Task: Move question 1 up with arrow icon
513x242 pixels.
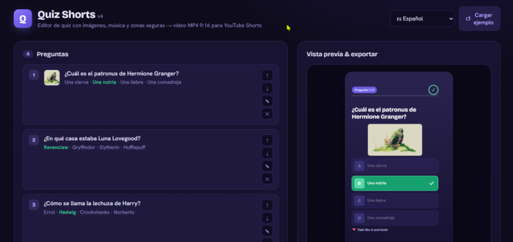Action: pyautogui.click(x=267, y=75)
